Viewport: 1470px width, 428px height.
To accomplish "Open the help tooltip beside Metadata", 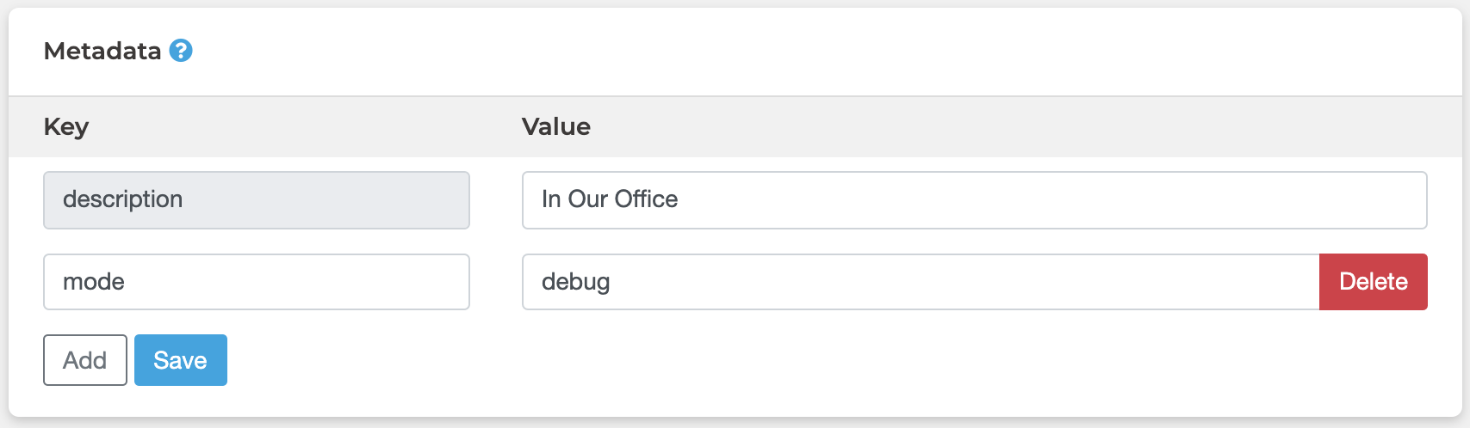I will pos(181,51).
